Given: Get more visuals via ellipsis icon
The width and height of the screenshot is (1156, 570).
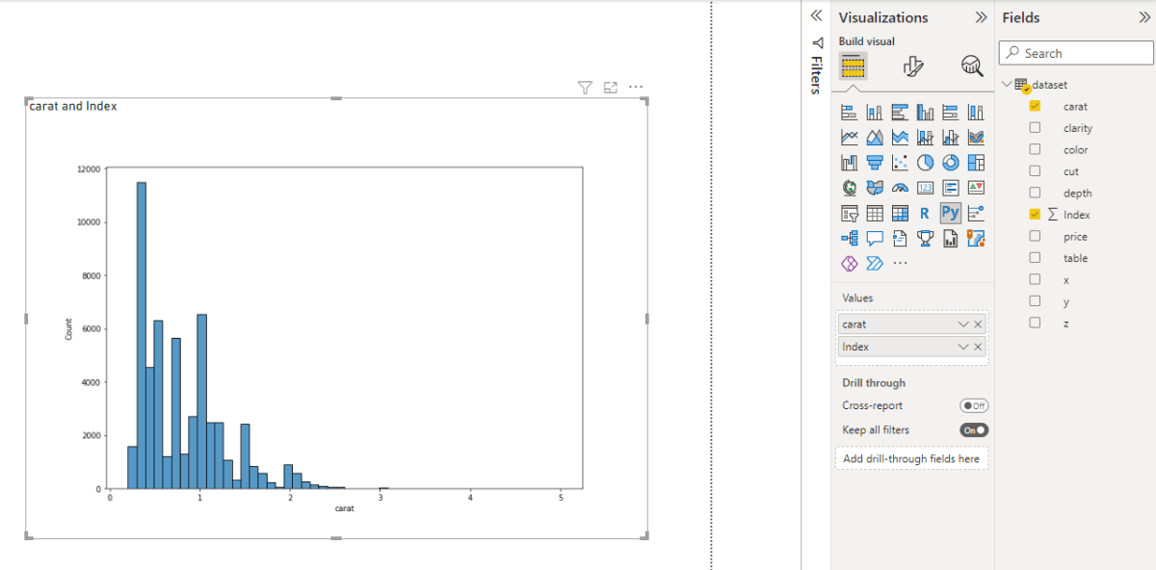Looking at the screenshot, I should (900, 263).
